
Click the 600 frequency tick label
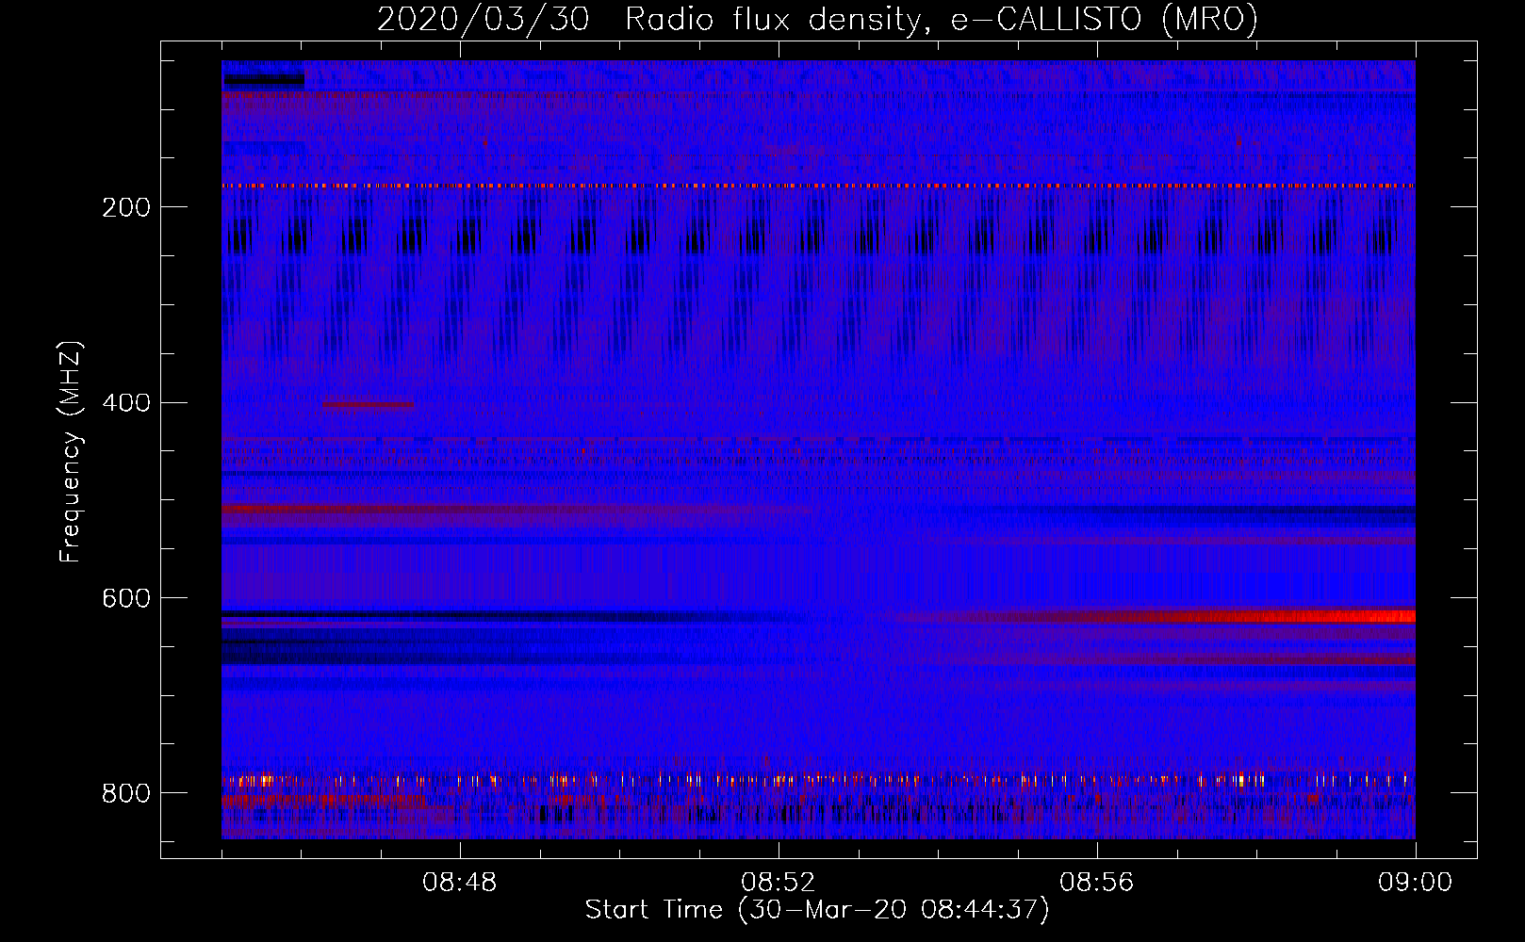[126, 598]
